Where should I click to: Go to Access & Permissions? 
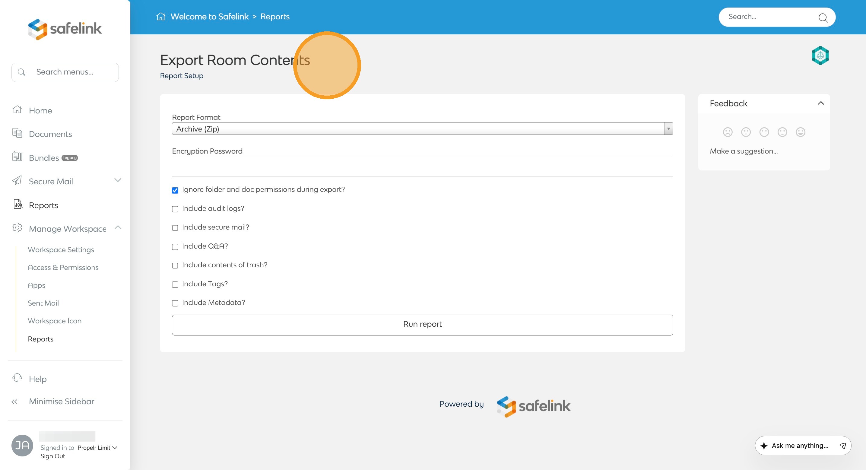(63, 268)
